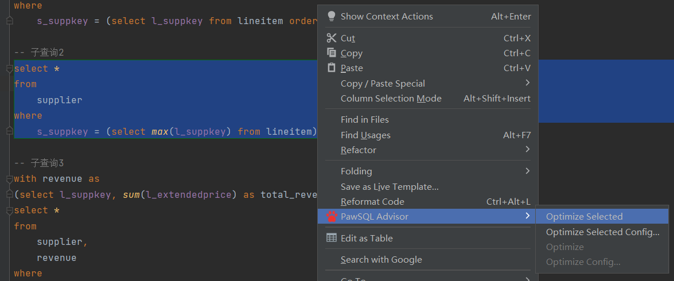Click the Edit as Table grid icon
This screenshot has width=674, height=281.
pyautogui.click(x=332, y=238)
